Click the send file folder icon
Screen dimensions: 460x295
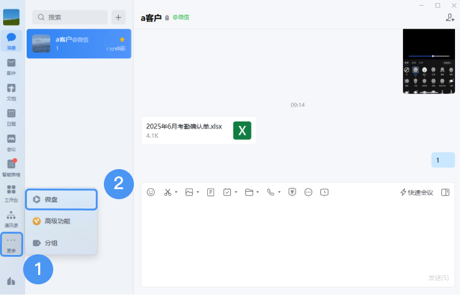tap(249, 192)
